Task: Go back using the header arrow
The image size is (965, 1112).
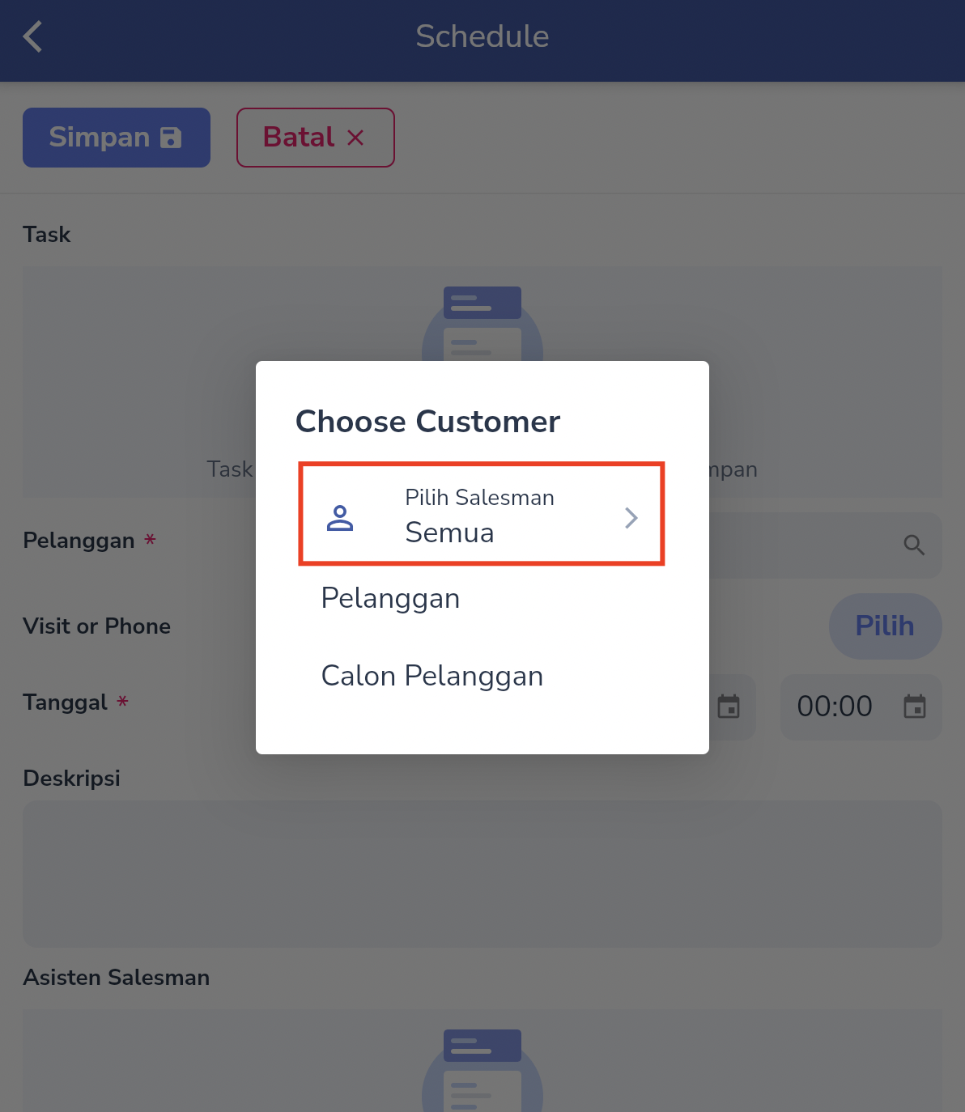Action: click(32, 36)
